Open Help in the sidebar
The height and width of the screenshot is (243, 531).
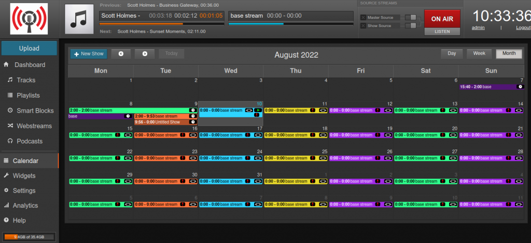[29, 220]
